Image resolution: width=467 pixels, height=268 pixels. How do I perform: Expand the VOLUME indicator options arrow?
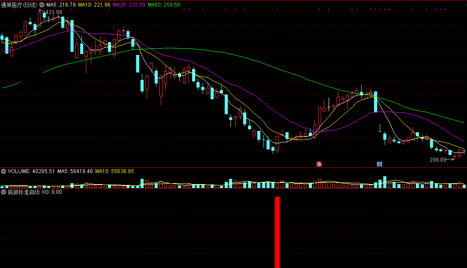3,171
